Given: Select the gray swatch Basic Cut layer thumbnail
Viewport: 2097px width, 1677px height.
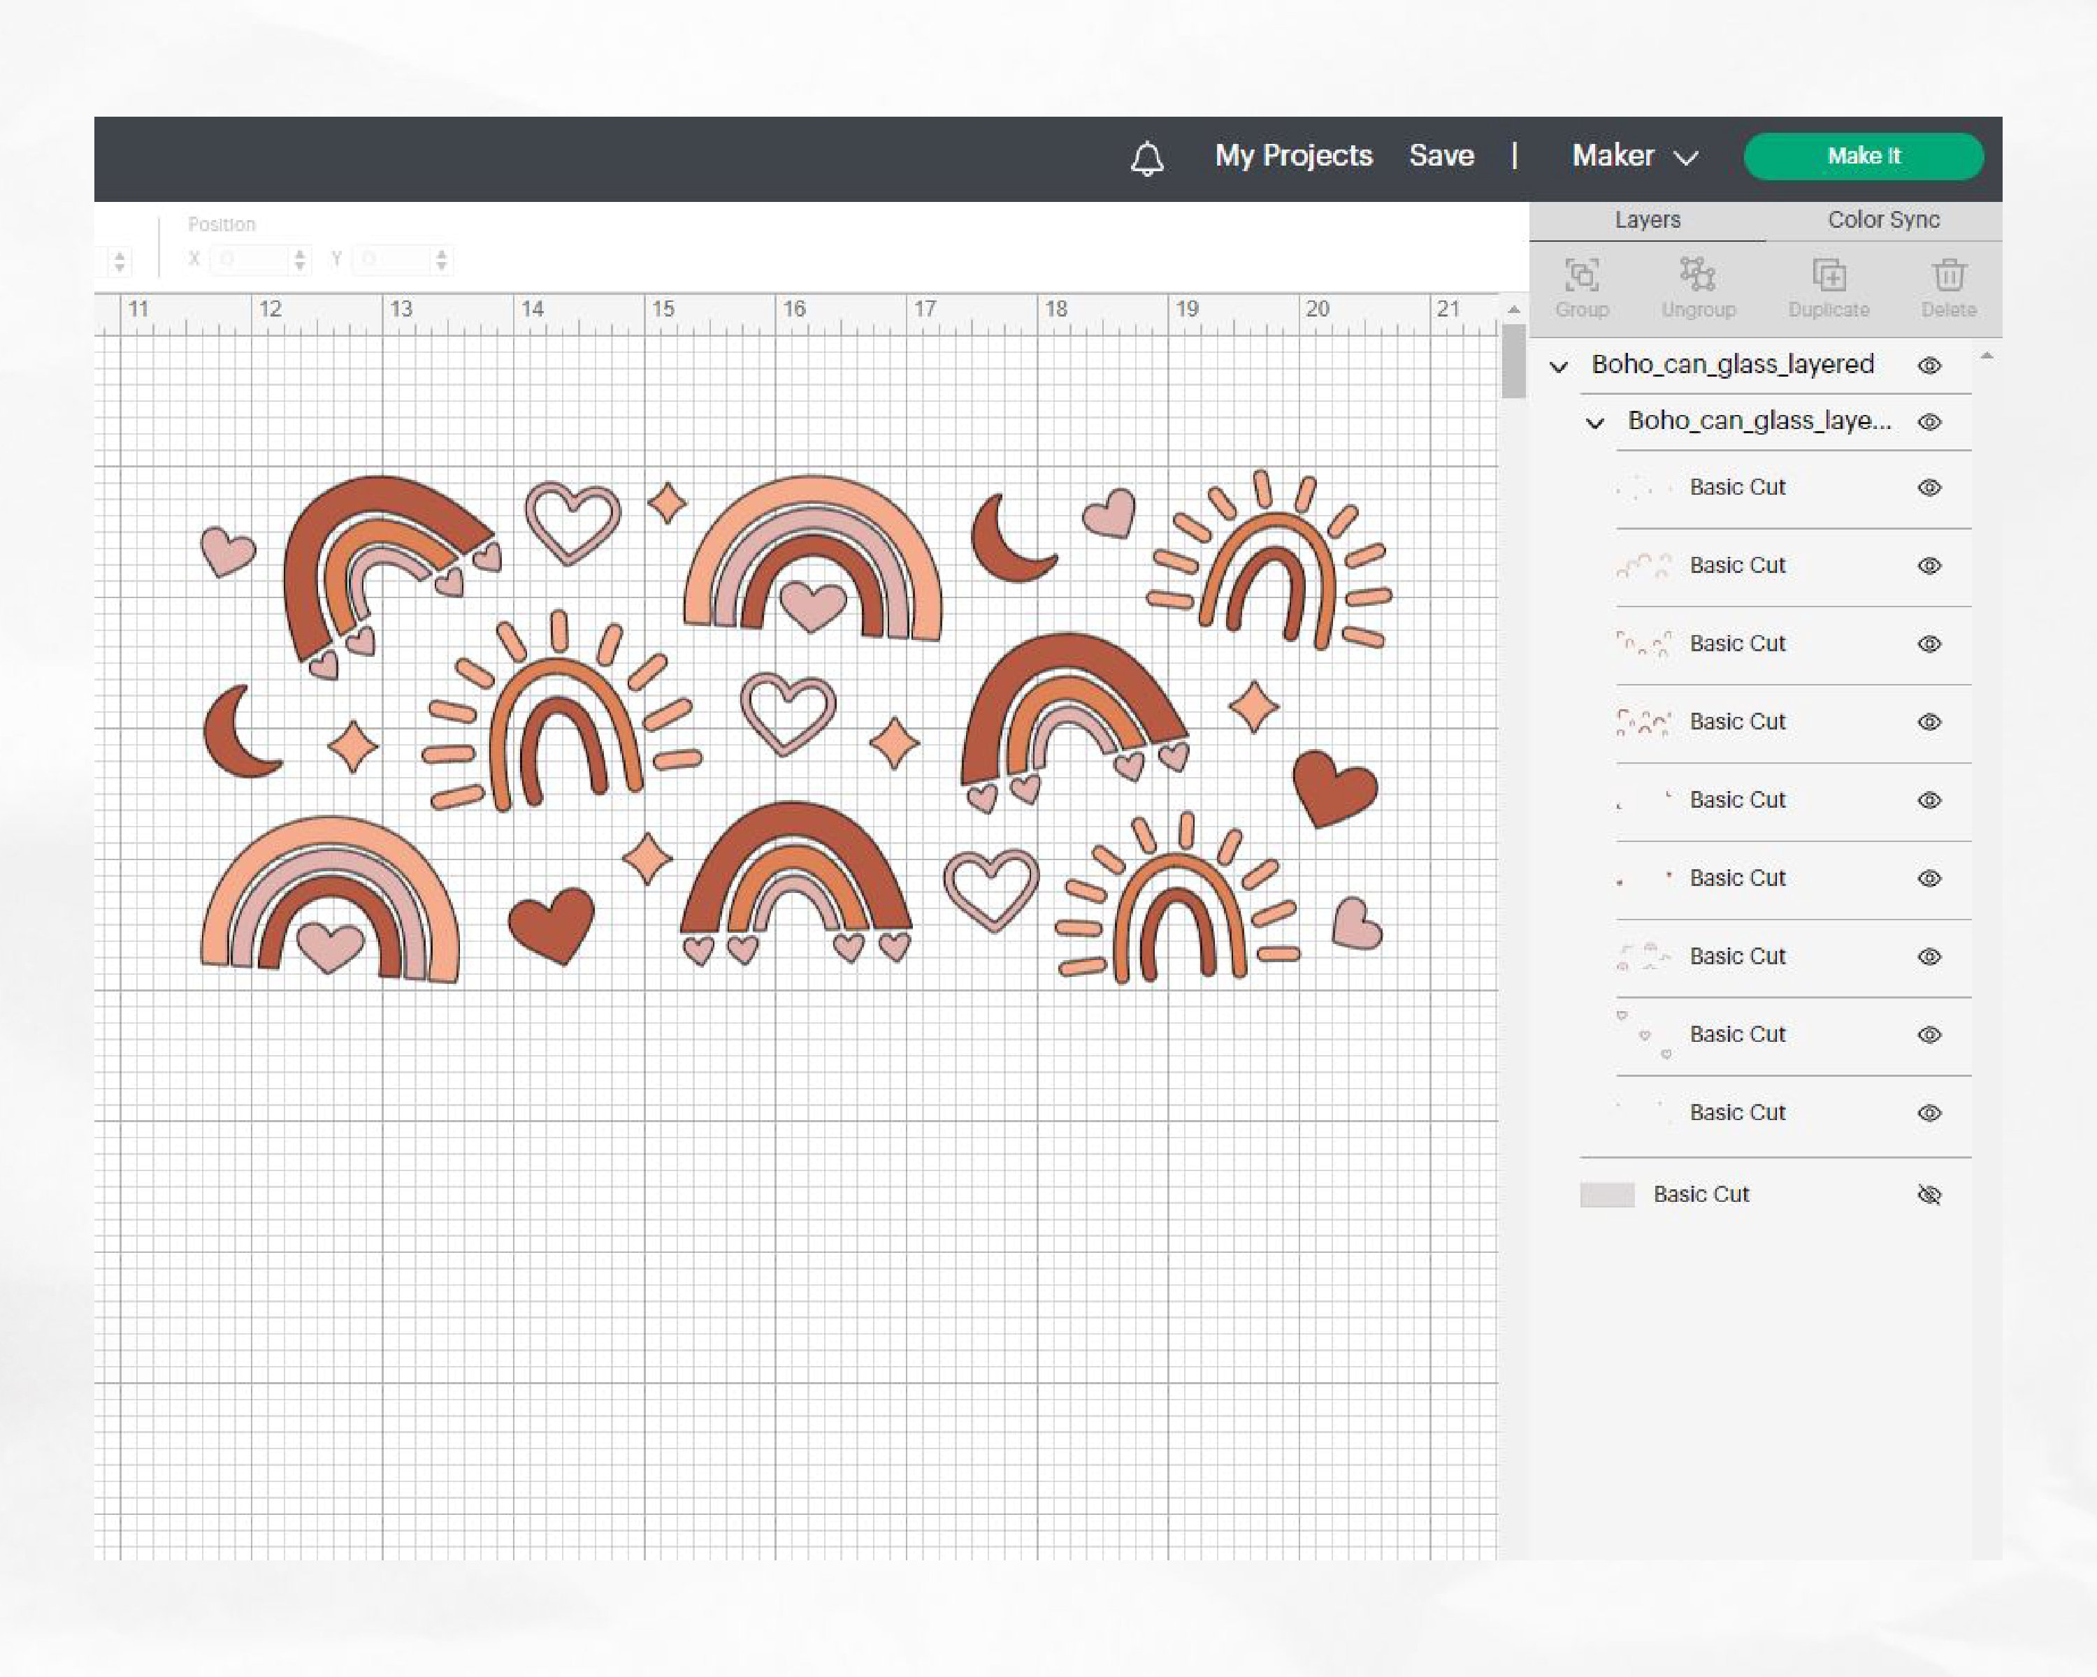Looking at the screenshot, I should tap(1607, 1195).
